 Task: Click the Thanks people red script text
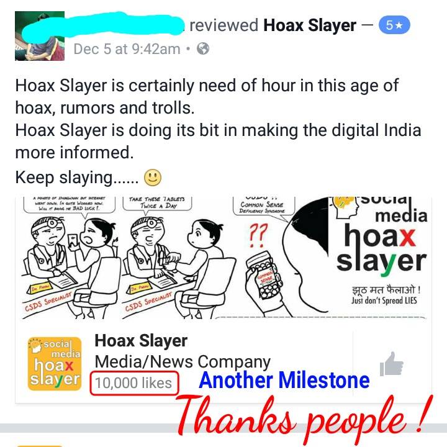coord(304,416)
